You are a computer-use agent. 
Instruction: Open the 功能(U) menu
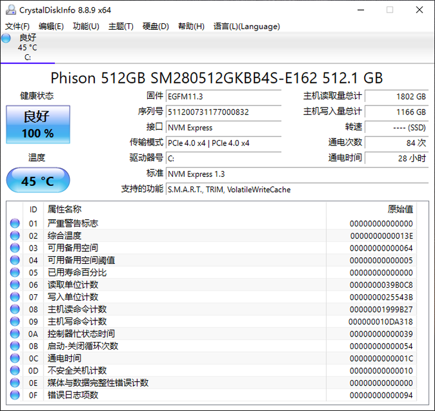[x=86, y=26]
